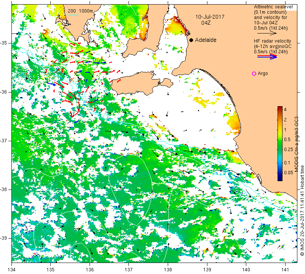Click the colorbar value '0.1'
The width and height of the screenshot is (305, 274).
287,163
